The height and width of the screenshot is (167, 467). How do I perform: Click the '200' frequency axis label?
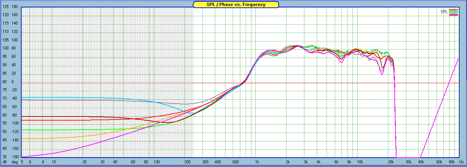click(x=187, y=162)
